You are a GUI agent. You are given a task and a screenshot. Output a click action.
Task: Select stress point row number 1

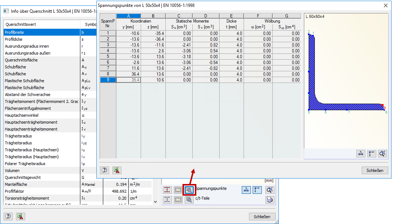pos(108,33)
